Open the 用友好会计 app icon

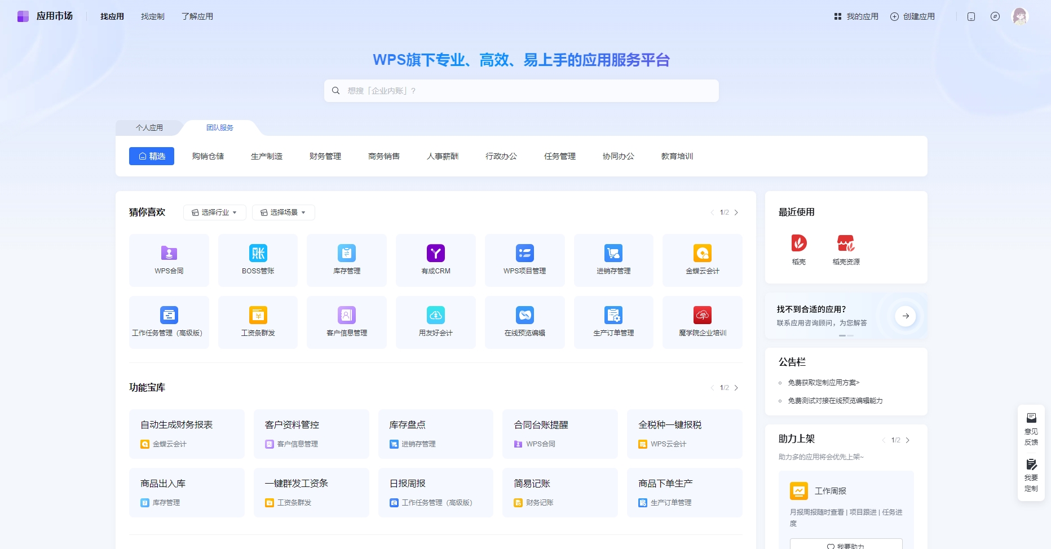[x=436, y=315]
